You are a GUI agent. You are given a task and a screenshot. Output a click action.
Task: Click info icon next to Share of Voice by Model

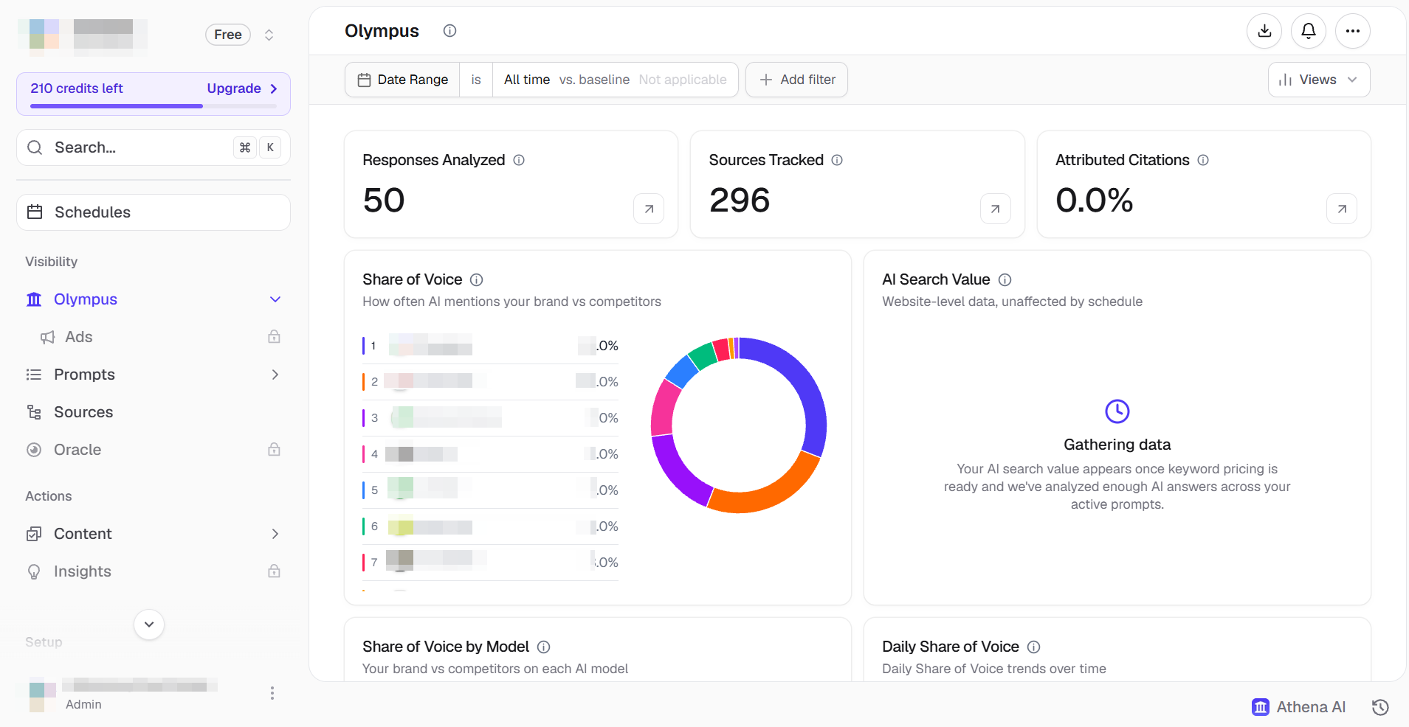(544, 647)
